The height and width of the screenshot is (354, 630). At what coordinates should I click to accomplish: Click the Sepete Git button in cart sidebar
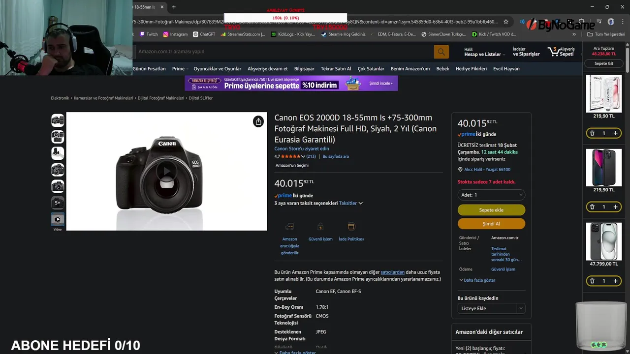[604, 63]
